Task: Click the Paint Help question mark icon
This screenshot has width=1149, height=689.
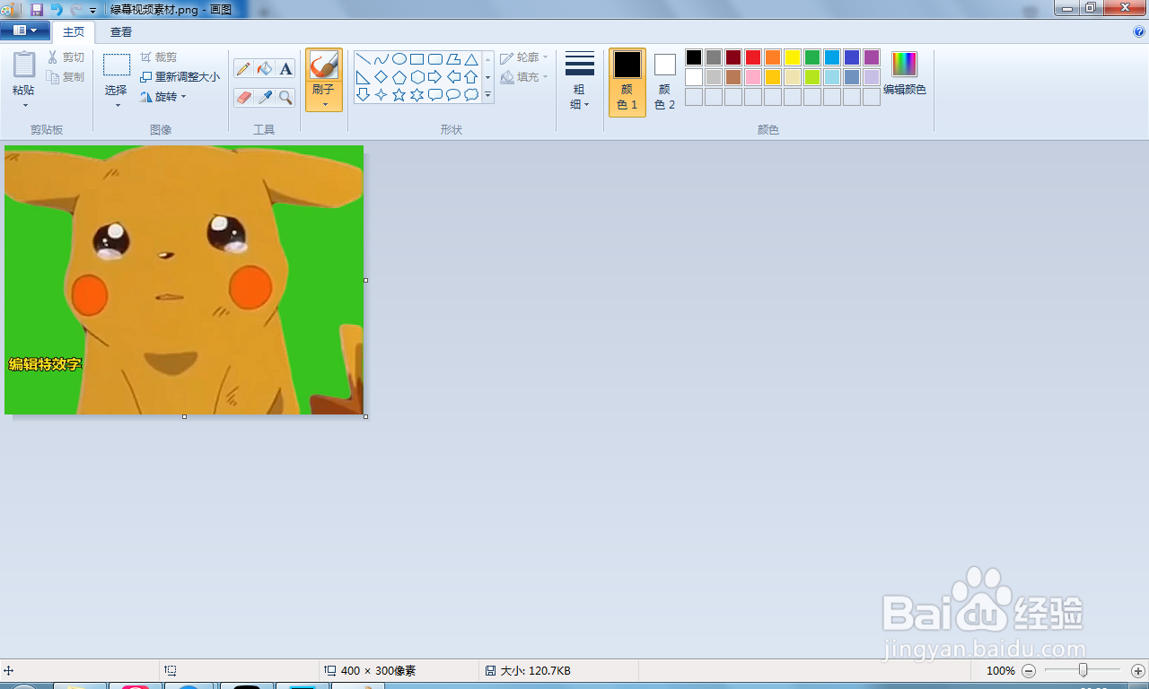Action: [x=1139, y=31]
